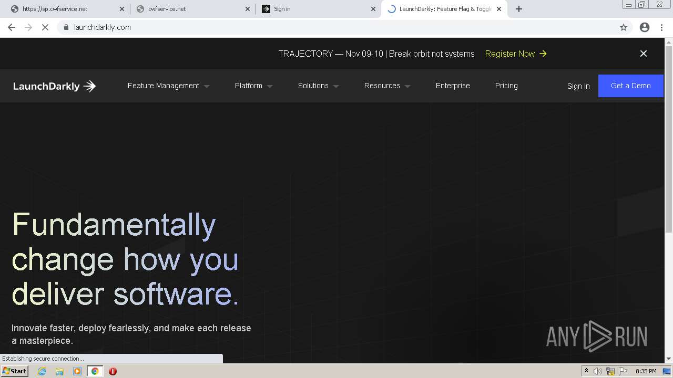Screen dimensions: 673x378
Task: Open the Pricing page
Action: click(x=506, y=86)
